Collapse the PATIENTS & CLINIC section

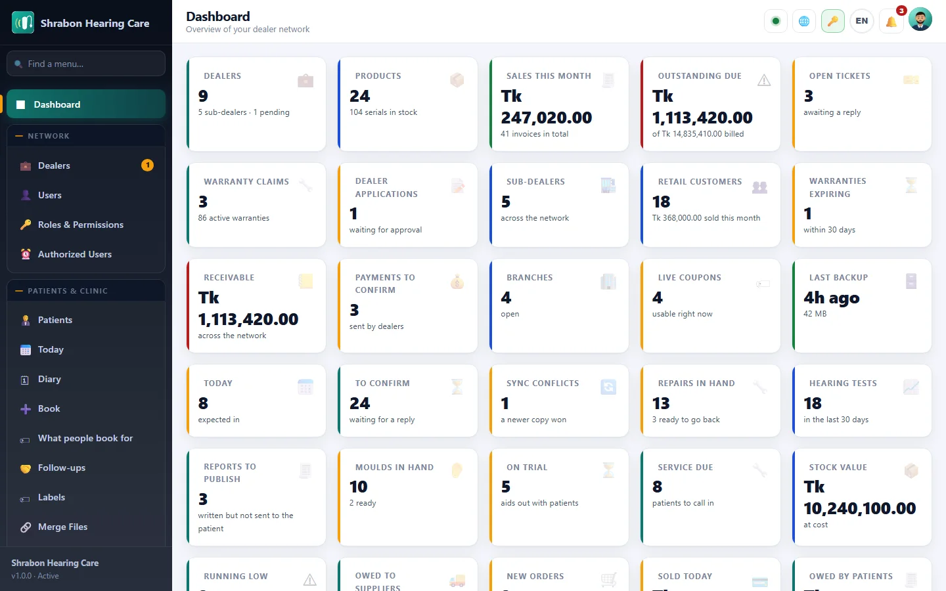86,291
